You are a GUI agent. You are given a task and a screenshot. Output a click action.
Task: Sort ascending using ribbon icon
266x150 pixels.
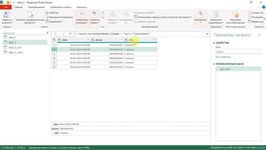pyautogui.click(x=103, y=13)
